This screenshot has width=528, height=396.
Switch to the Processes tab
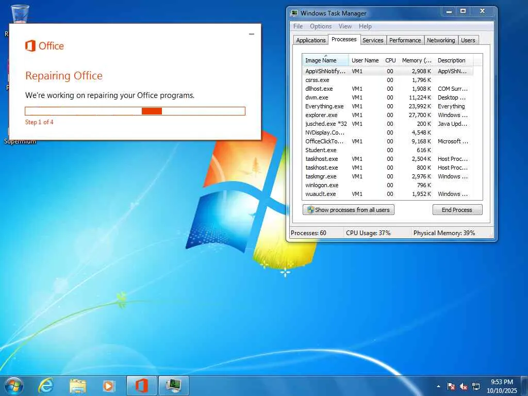(344, 39)
